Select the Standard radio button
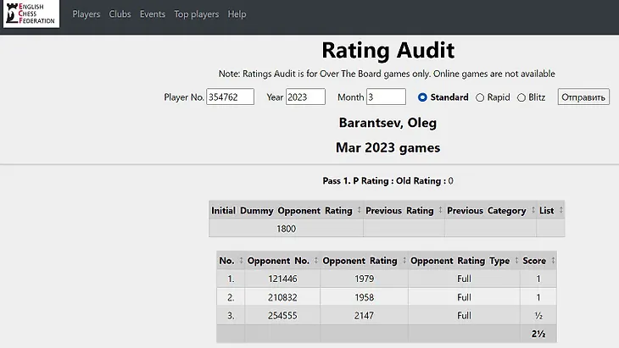 [x=423, y=97]
